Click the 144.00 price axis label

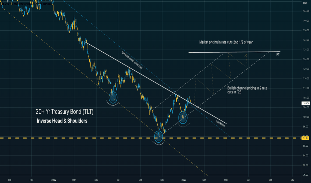[x=306, y=11]
